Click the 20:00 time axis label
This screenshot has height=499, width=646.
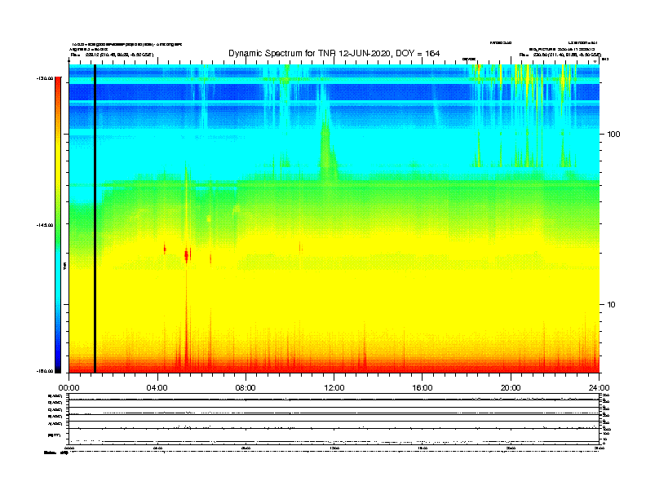click(x=511, y=388)
